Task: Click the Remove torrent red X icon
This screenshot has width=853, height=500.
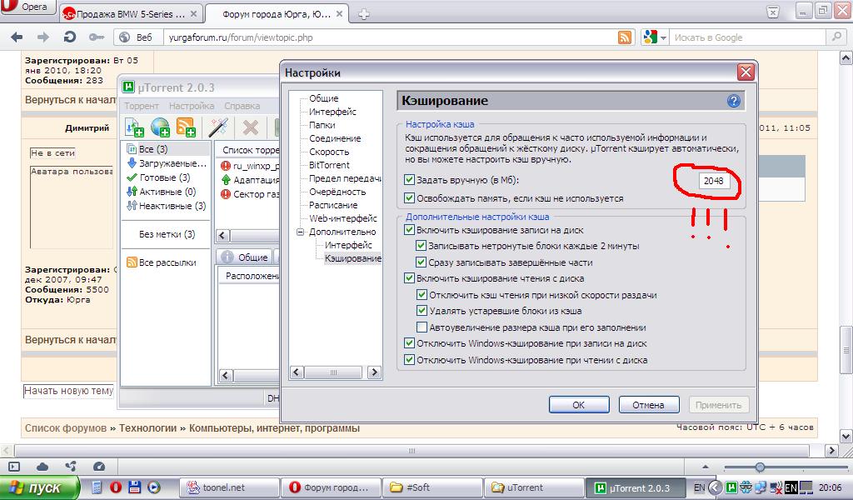Action: pyautogui.click(x=249, y=127)
